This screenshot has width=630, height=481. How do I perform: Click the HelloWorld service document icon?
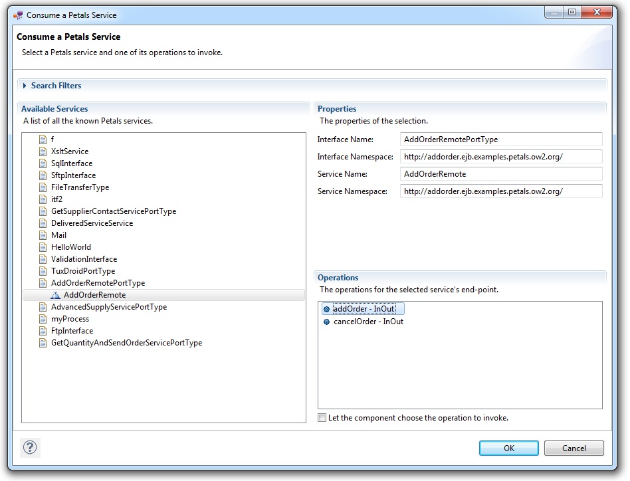(43, 247)
